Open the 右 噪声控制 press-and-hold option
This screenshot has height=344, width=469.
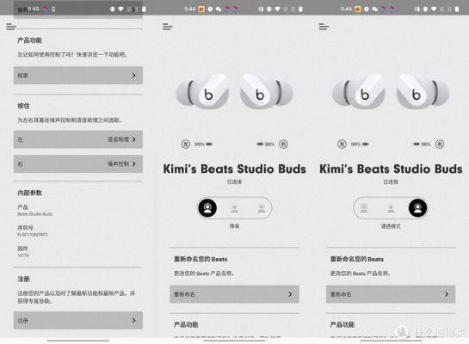78,163
